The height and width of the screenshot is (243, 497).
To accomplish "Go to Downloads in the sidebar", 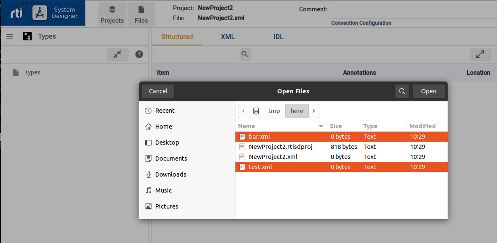I will click(170, 174).
